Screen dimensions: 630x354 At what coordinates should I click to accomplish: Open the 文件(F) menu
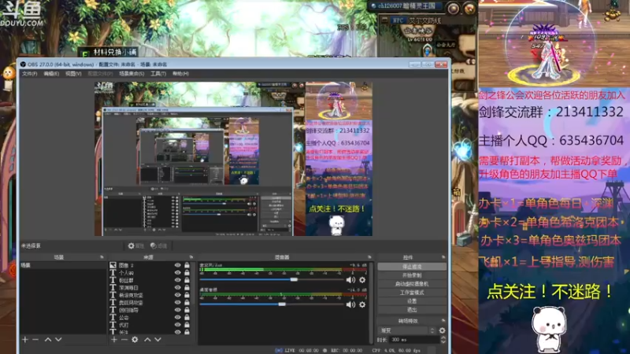click(29, 74)
